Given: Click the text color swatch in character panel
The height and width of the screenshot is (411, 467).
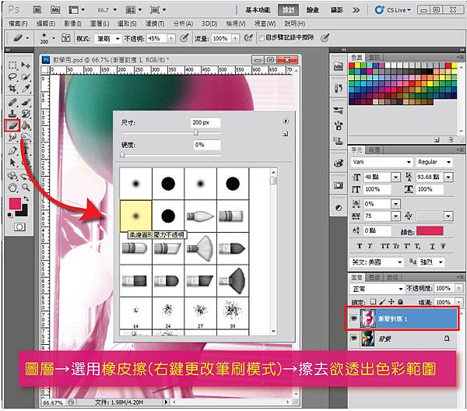Looking at the screenshot, I should coord(430,231).
